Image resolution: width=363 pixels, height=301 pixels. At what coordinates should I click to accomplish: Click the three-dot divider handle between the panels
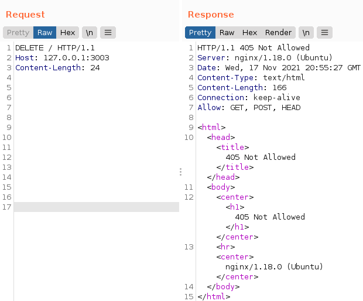180,172
